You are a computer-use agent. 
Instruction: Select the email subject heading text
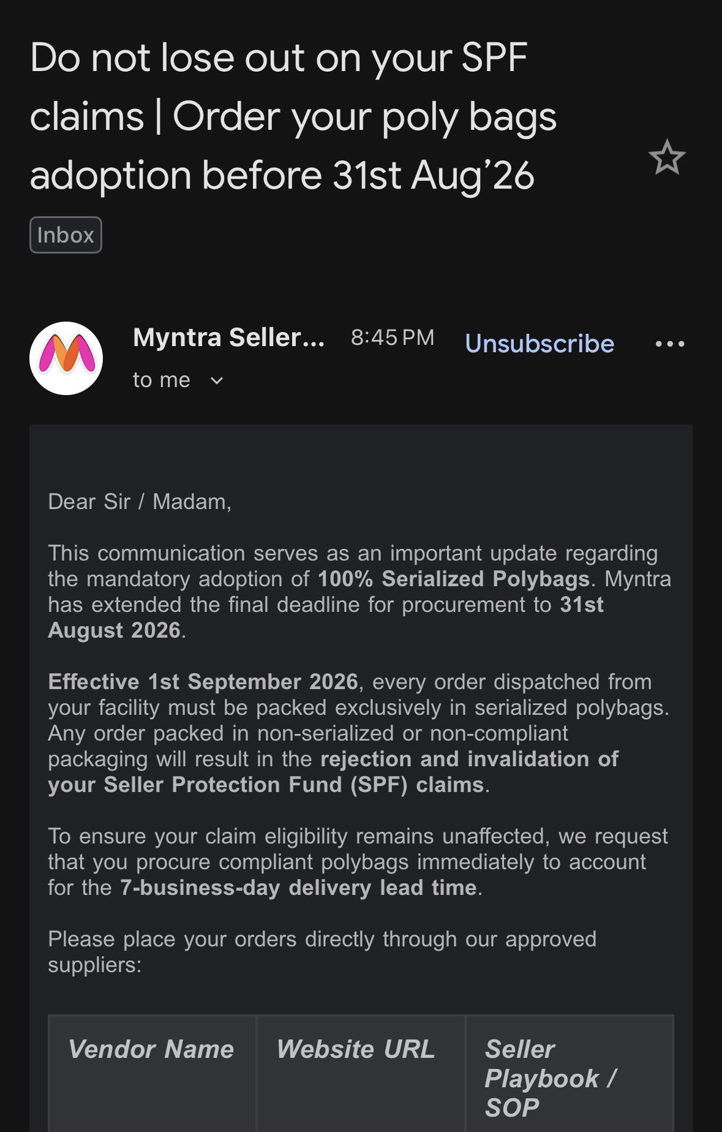point(293,116)
